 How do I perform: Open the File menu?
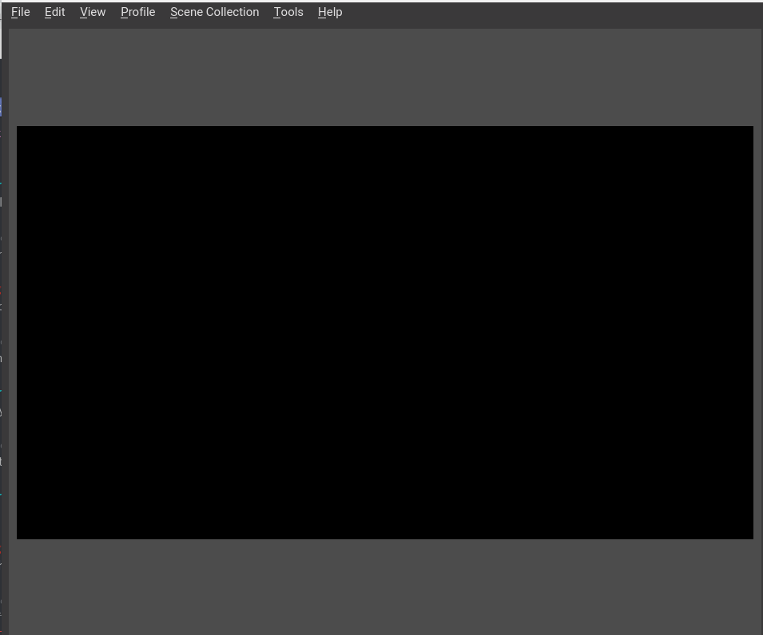pos(21,12)
